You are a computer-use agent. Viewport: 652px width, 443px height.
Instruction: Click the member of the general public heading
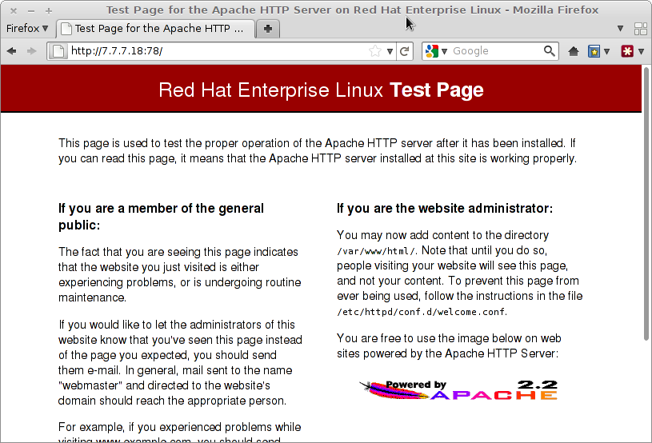click(x=161, y=217)
